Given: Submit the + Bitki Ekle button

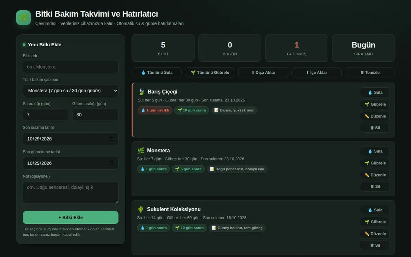Looking at the screenshot, I should click(71, 218).
